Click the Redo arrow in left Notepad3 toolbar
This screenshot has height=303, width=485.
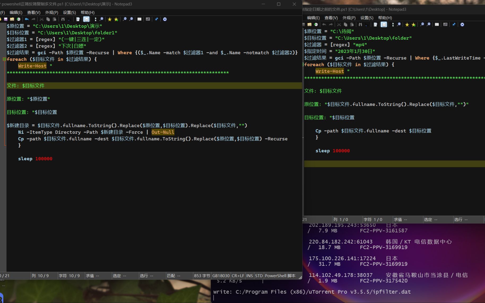33,19
